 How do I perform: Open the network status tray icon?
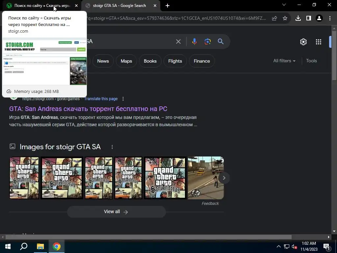point(287,246)
